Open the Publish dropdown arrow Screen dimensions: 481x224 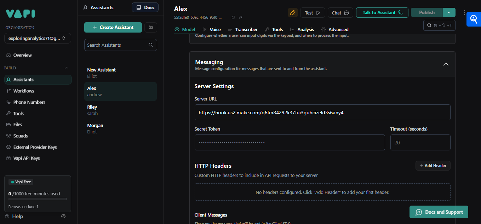(x=449, y=12)
